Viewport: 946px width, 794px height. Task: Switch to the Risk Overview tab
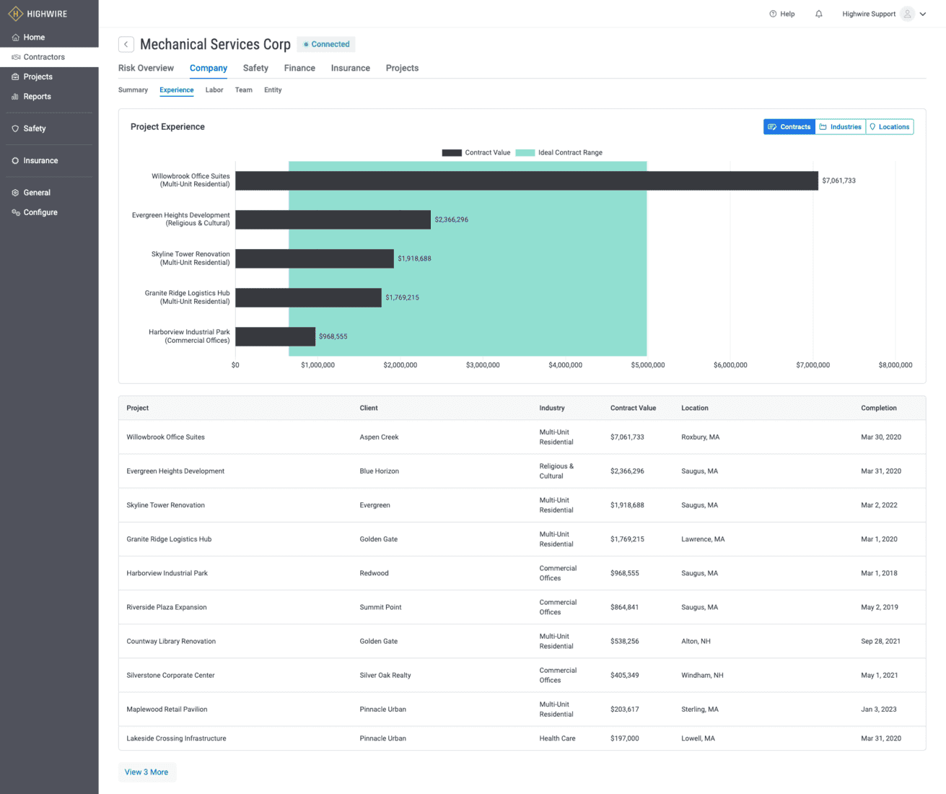pos(146,69)
